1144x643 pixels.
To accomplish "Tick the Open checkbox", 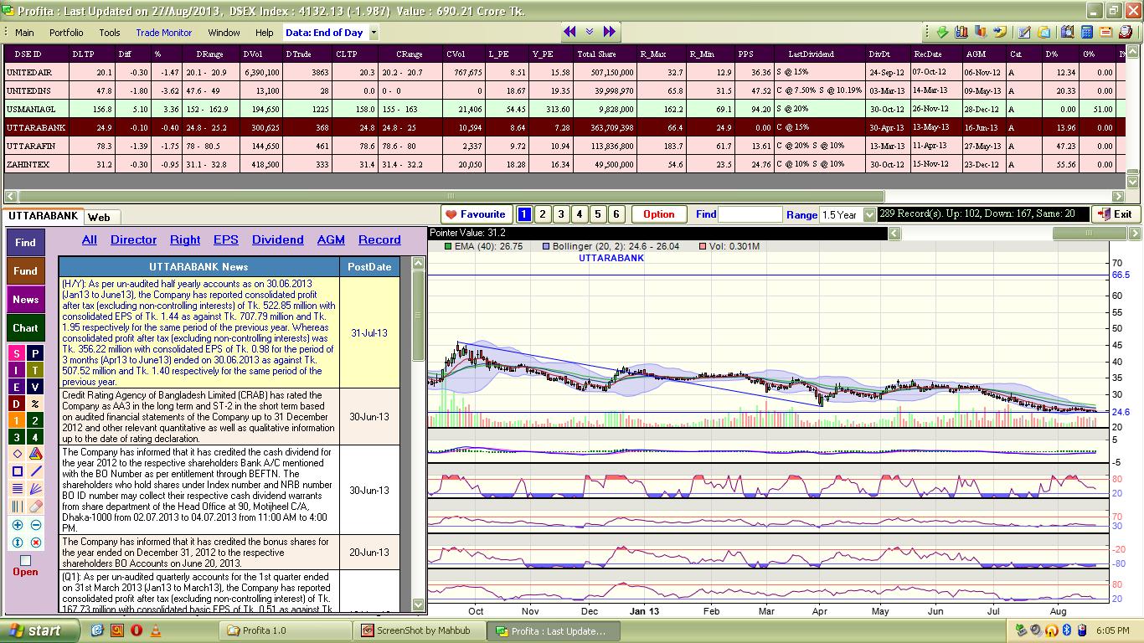I will (x=25, y=560).
